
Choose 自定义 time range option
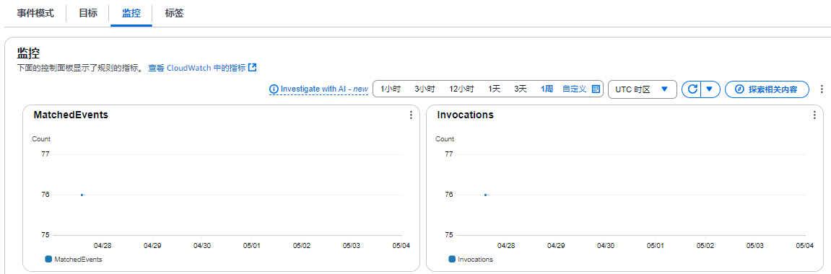574,89
